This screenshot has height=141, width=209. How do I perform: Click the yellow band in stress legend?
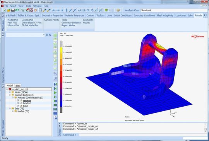click(x=61, y=50)
